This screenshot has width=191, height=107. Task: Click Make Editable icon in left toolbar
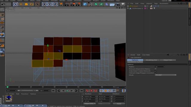click(x=2, y=9)
